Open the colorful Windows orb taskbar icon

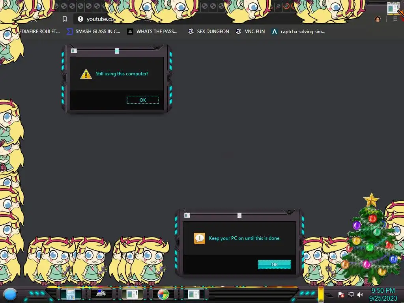(163, 294)
